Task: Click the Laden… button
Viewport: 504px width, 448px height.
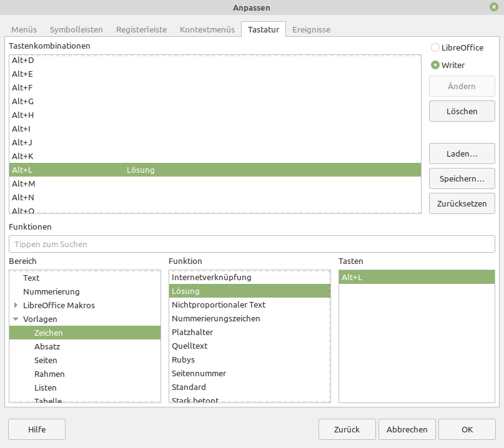Action: (462, 153)
